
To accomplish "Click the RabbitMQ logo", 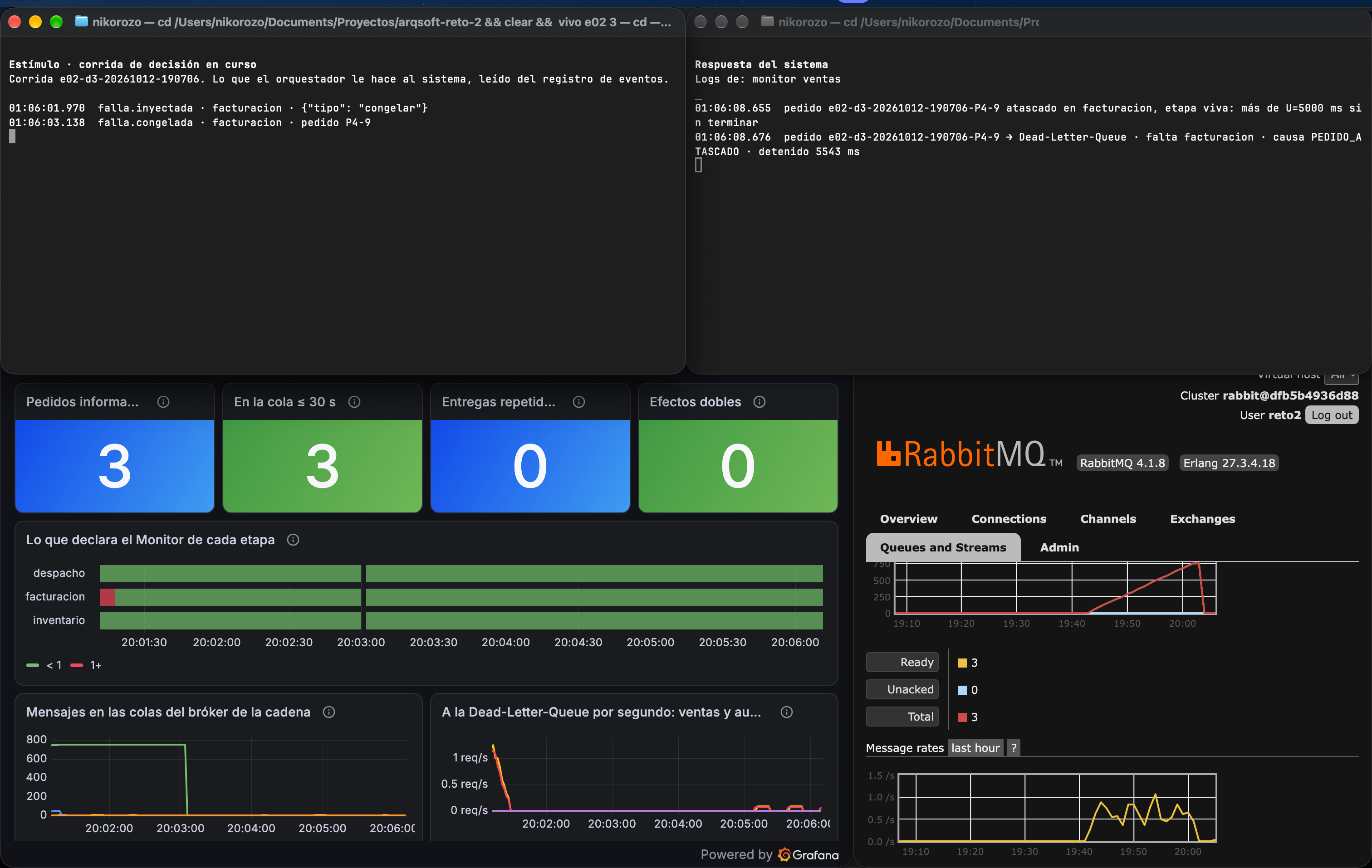I will (x=969, y=454).
